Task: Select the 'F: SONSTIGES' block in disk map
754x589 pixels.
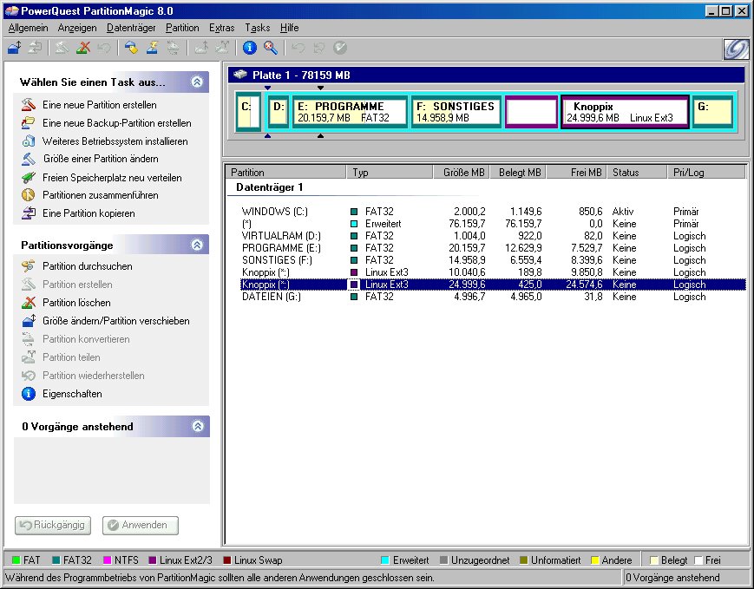Action: point(456,112)
